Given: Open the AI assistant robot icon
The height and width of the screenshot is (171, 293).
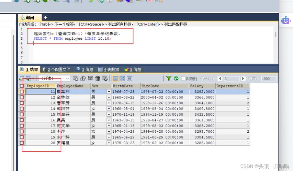Looking at the screenshot, I should tap(286, 20).
